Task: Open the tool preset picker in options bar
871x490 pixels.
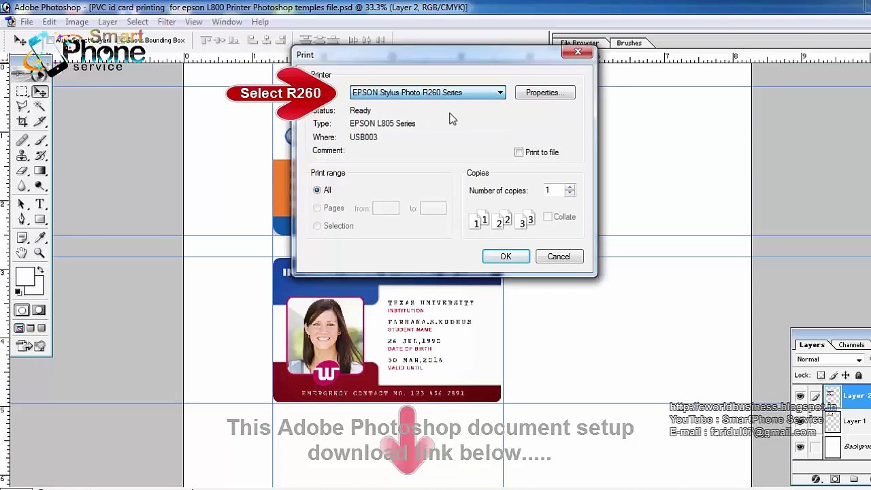Action: coord(23,41)
